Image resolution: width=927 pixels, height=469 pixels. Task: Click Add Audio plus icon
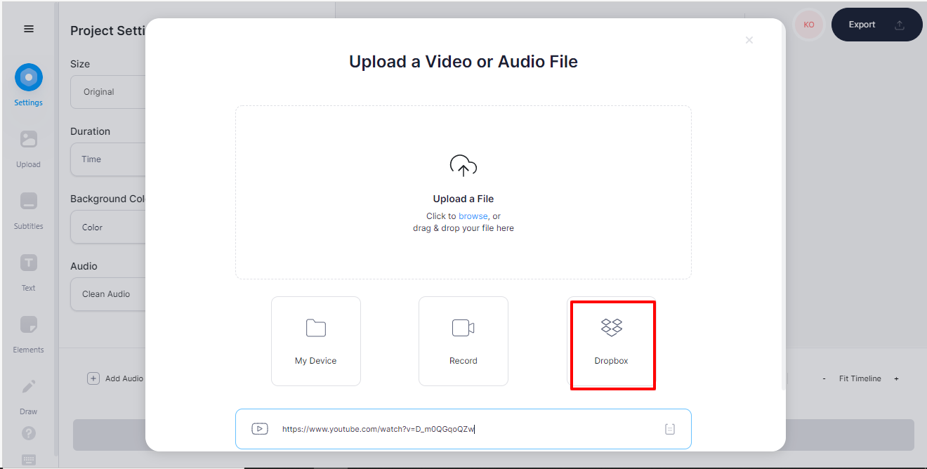(x=93, y=378)
